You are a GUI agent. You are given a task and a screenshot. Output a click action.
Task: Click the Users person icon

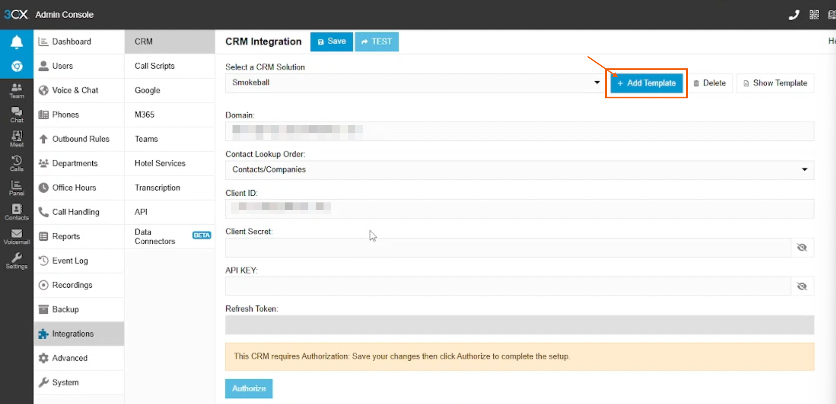43,66
